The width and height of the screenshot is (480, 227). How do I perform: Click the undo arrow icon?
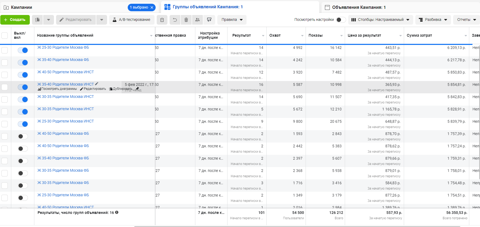point(175,20)
